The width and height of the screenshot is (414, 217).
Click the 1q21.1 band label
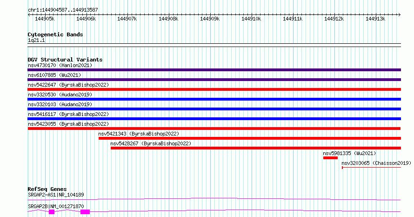pos(36,41)
